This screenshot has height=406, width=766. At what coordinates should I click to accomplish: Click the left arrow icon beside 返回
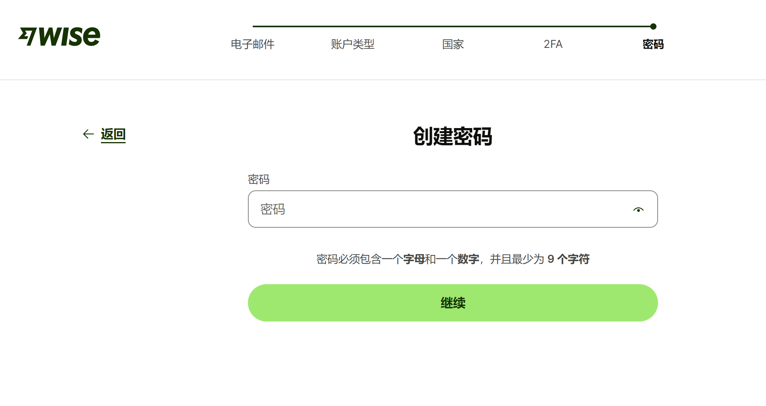click(x=88, y=134)
